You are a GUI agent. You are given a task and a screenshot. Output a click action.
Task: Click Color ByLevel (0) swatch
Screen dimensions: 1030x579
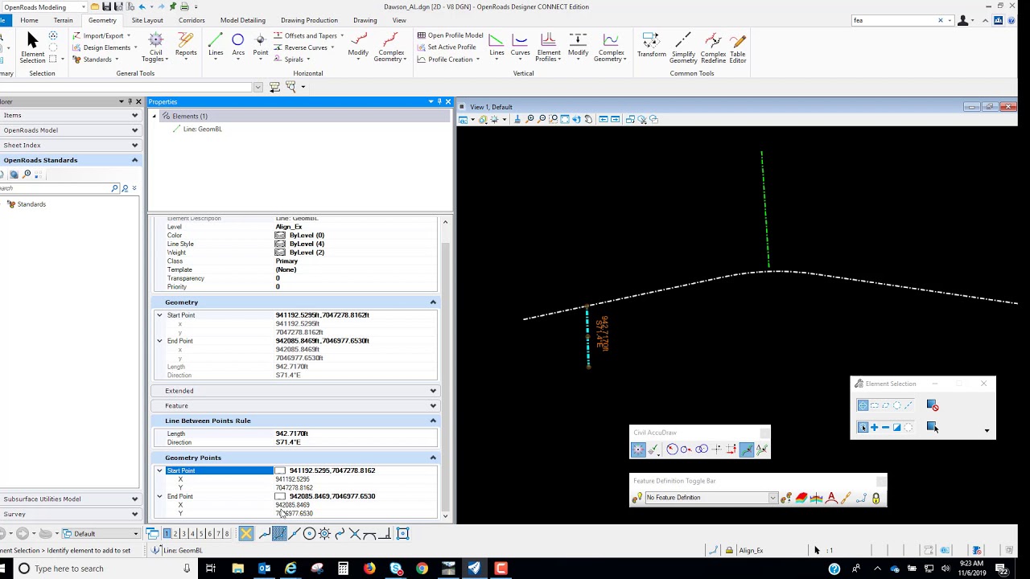point(280,236)
